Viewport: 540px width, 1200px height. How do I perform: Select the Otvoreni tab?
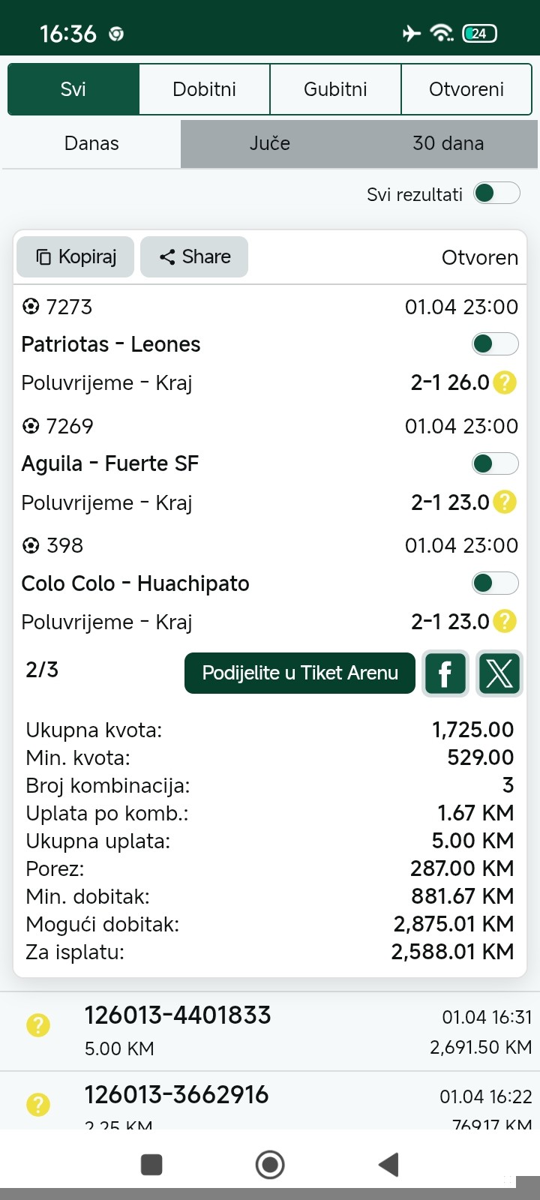(466, 89)
